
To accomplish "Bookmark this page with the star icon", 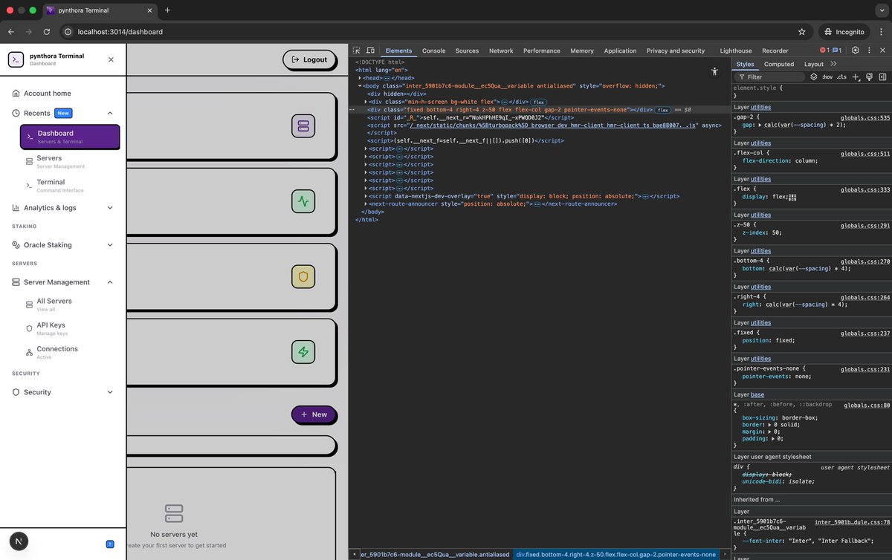I will (x=802, y=32).
